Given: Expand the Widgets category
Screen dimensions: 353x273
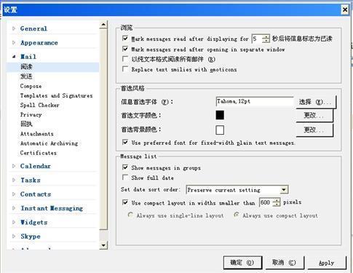Looking at the screenshot, I should (14, 222).
